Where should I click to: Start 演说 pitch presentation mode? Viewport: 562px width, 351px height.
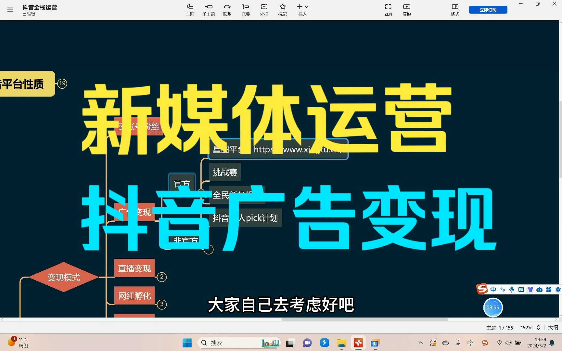(407, 10)
